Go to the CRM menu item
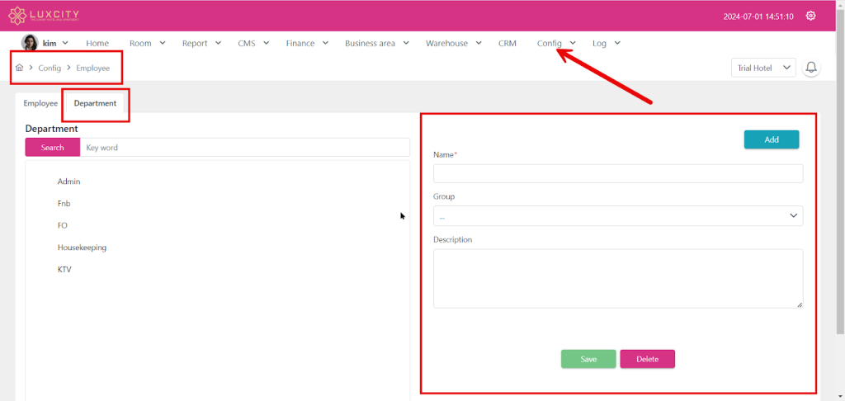Viewport: 845px width, 401px height. point(507,43)
